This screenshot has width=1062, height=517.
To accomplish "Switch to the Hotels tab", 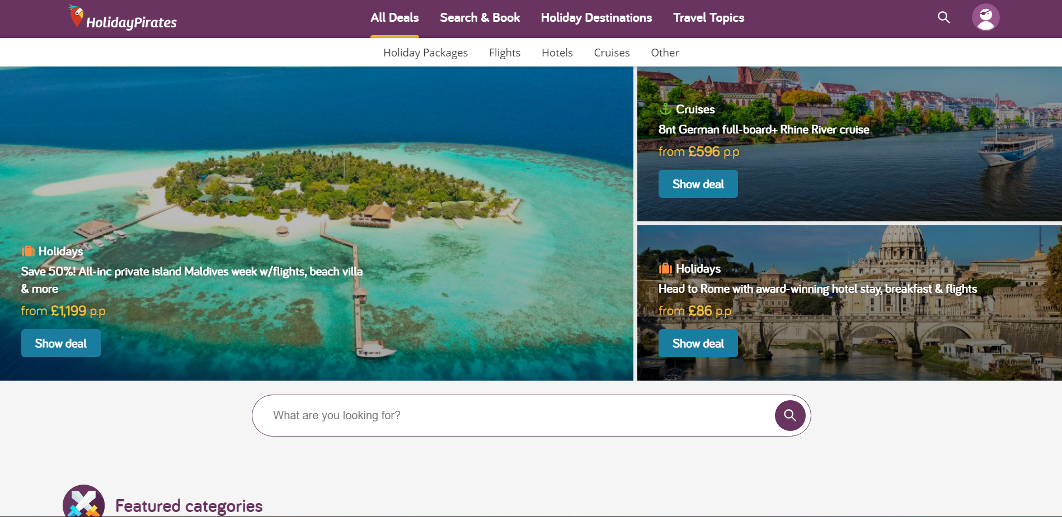I will (x=557, y=53).
